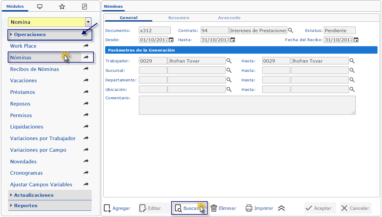Collapse the Operaciones section

tap(30, 35)
